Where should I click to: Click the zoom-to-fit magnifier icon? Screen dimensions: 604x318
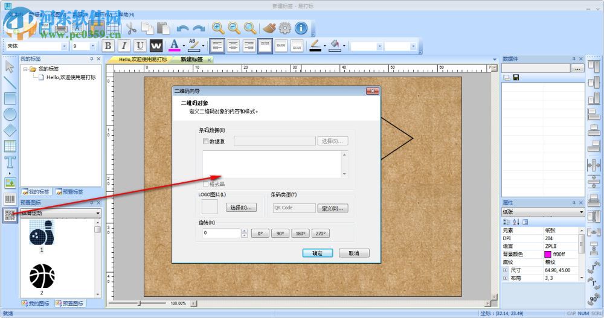coord(250,28)
